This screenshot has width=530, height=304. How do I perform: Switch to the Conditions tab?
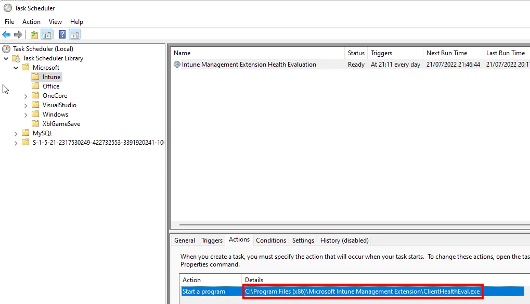271,240
